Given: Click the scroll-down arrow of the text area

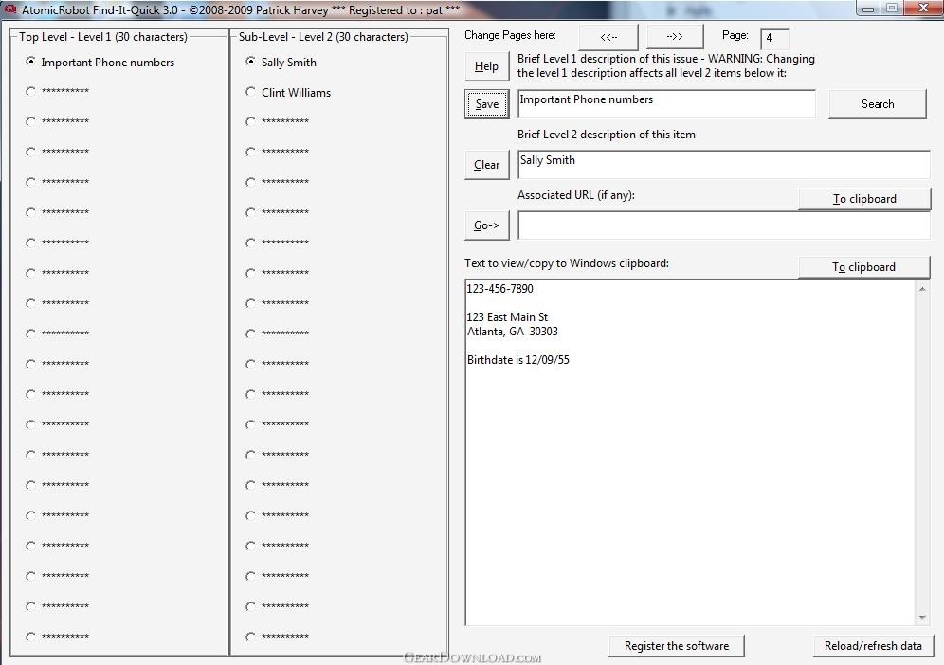Looking at the screenshot, I should click(922, 618).
